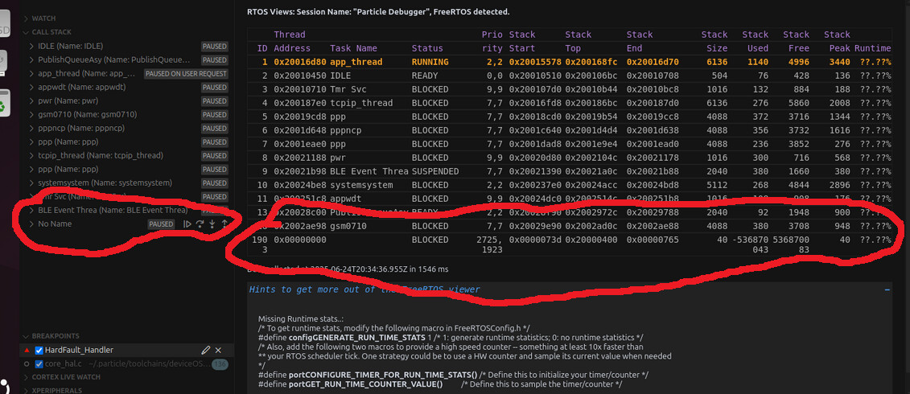Click the thread address 0x00000000
The width and height of the screenshot is (910, 394).
pyautogui.click(x=300, y=240)
